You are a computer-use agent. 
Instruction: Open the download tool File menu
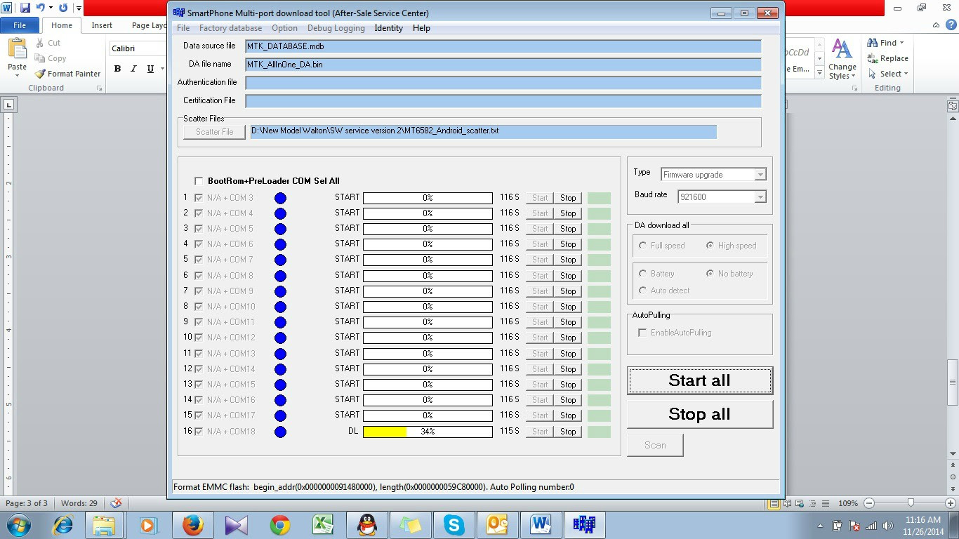click(x=183, y=28)
